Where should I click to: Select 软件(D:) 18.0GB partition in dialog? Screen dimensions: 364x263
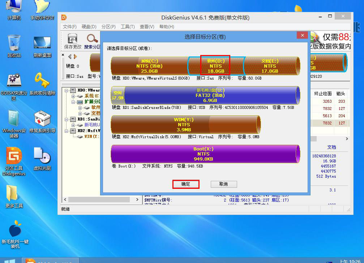click(x=216, y=66)
